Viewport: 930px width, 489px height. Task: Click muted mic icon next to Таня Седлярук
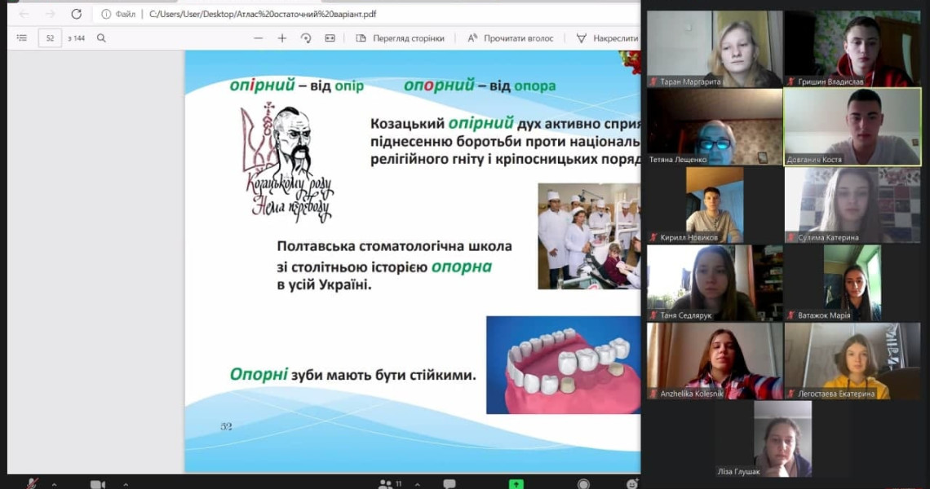click(x=653, y=315)
